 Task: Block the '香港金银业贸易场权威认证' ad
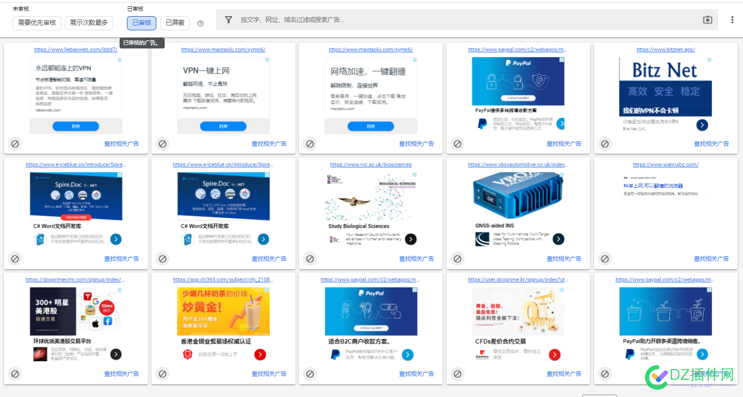(x=163, y=374)
